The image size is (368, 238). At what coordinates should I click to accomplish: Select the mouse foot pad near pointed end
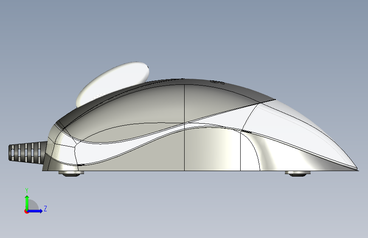(298, 174)
